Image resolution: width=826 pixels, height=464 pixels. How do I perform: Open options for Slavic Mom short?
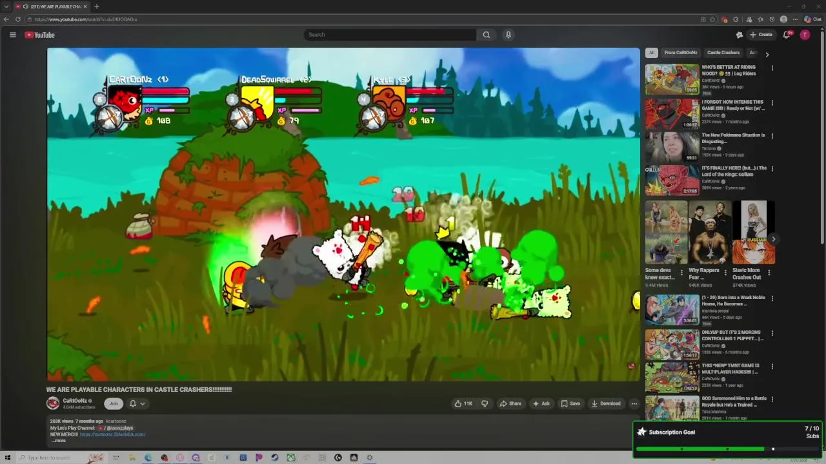pos(769,273)
